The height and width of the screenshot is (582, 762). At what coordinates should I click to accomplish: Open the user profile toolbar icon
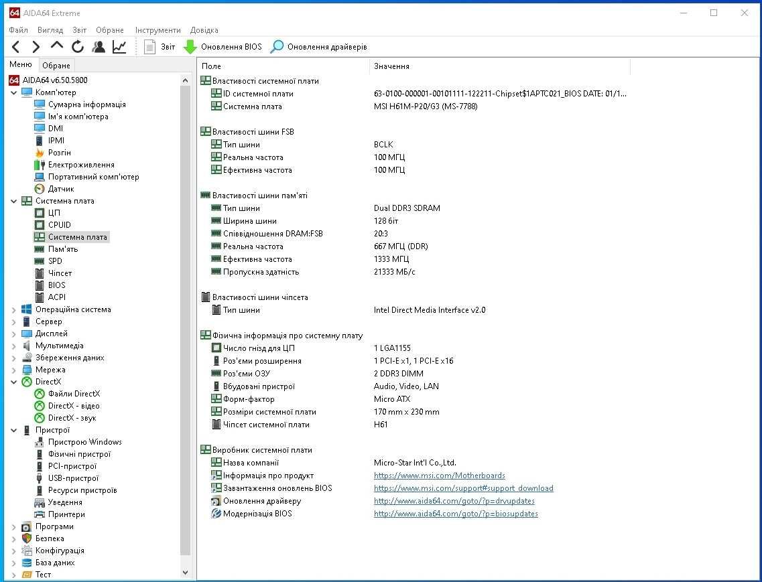coord(99,47)
